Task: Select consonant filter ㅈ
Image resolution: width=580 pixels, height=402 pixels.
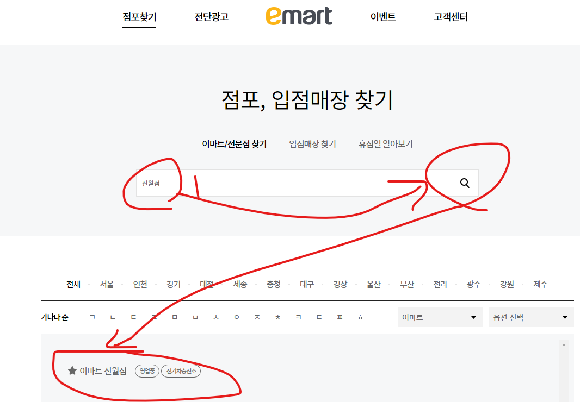Action: coord(257,317)
